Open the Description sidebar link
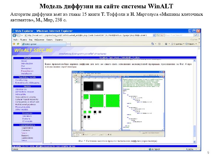Screen dimensions: 213x160 [26, 68]
